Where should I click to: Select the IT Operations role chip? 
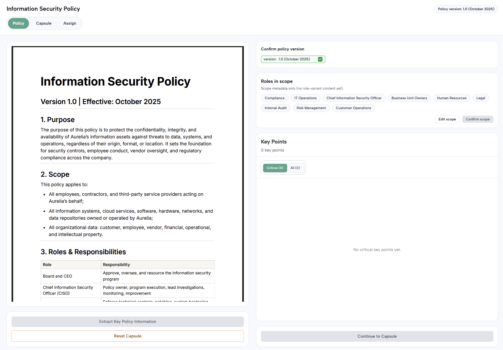305,98
